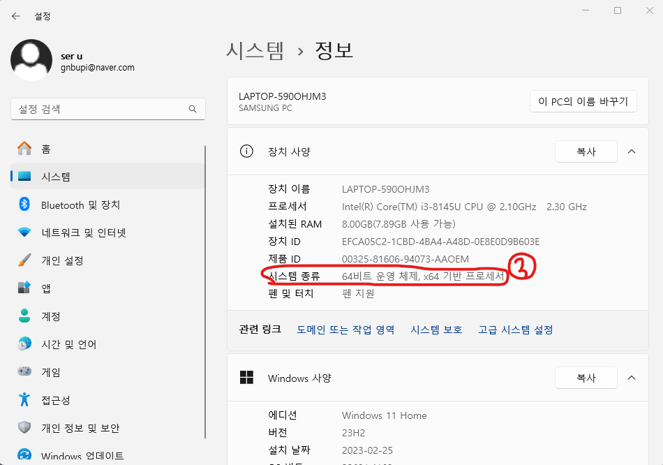Click the back arrow icon
The height and width of the screenshot is (465, 663).
click(16, 16)
